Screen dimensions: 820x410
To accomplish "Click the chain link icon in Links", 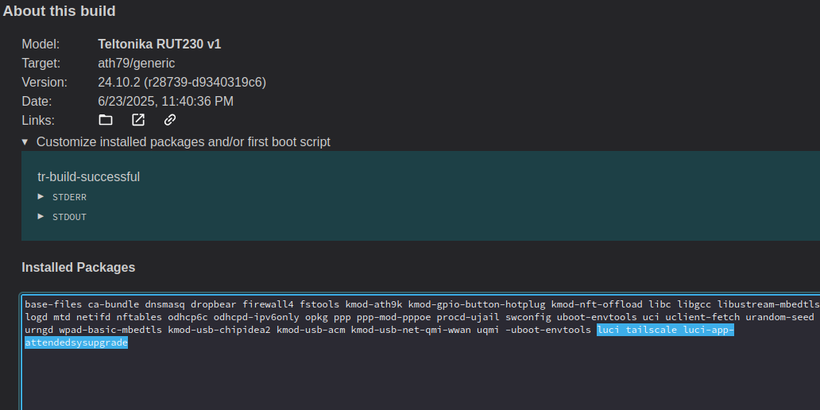I will [x=170, y=120].
